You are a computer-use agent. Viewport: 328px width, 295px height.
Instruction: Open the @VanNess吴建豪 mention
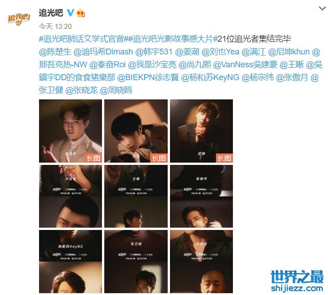245,65
